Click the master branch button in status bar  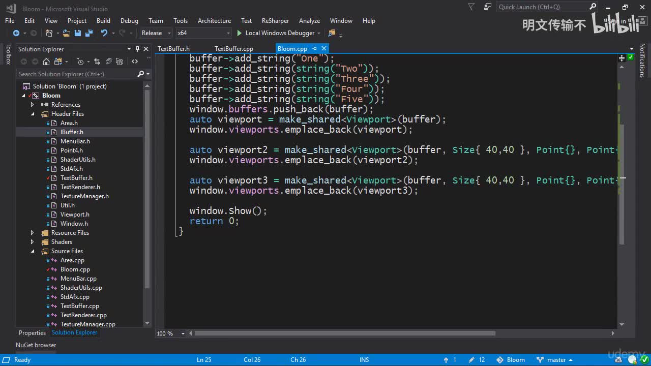556,360
